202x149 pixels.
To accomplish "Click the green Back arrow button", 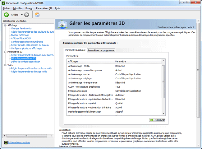I will coord(6,15).
